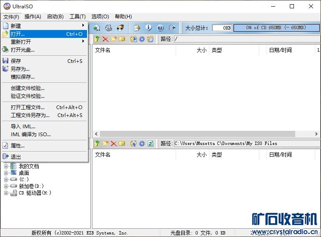Choose 打开光盘... menu entry
321x237 pixels.
click(x=45, y=50)
